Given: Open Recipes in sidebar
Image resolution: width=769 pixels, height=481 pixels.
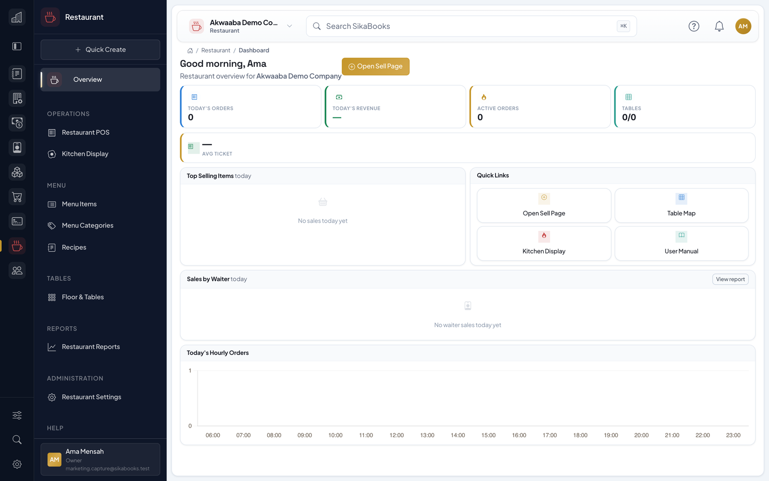Looking at the screenshot, I should [100, 247].
